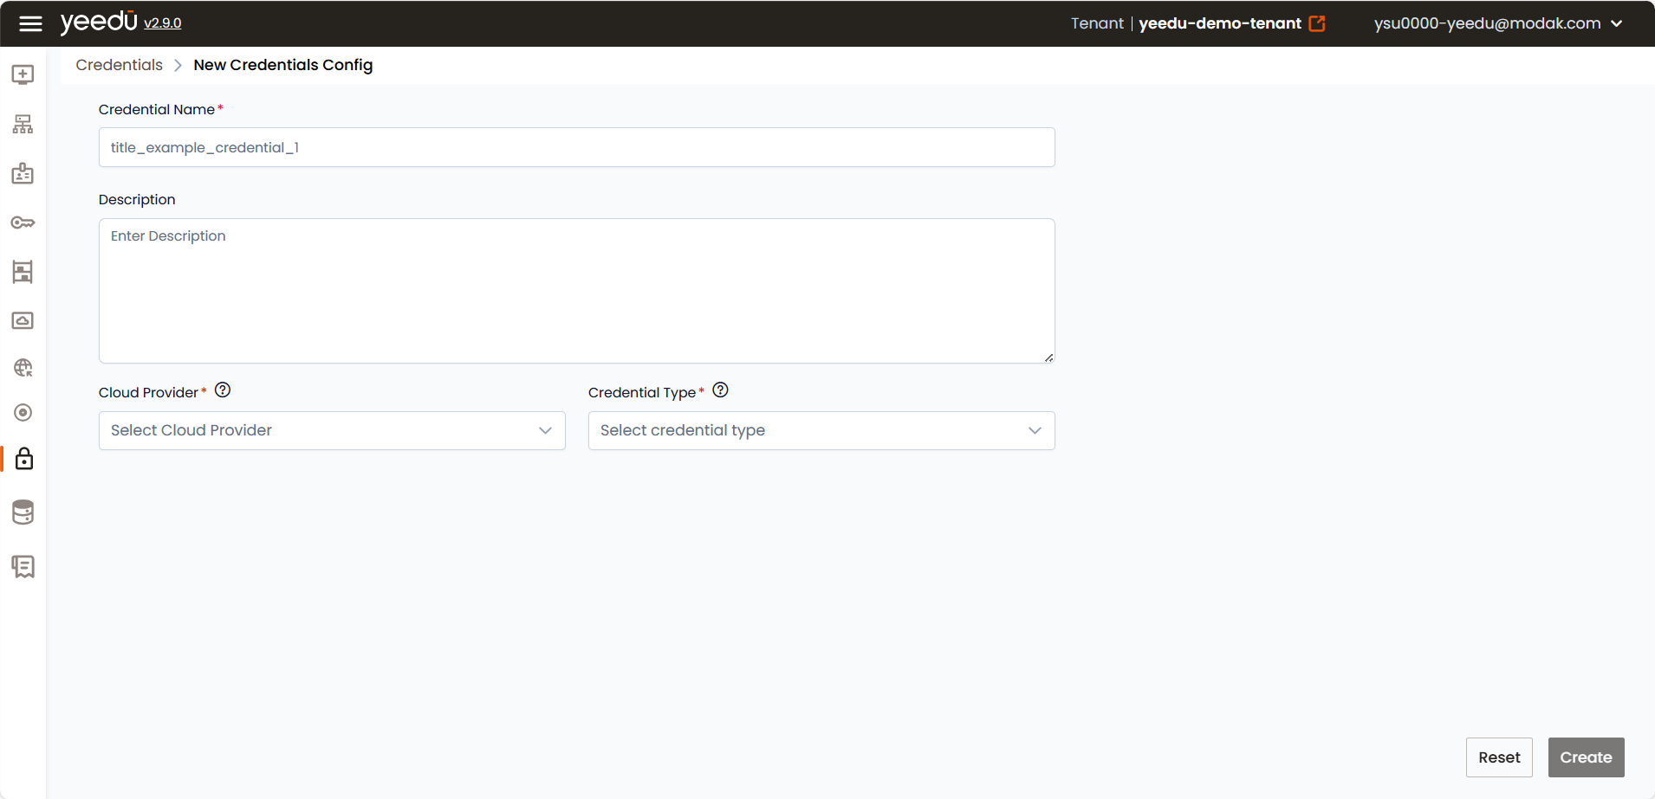Click the yeedu-demo-tenant name
1655x799 pixels.
coord(1219,23)
